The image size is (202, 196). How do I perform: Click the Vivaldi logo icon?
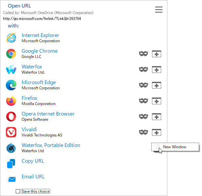click(11, 132)
